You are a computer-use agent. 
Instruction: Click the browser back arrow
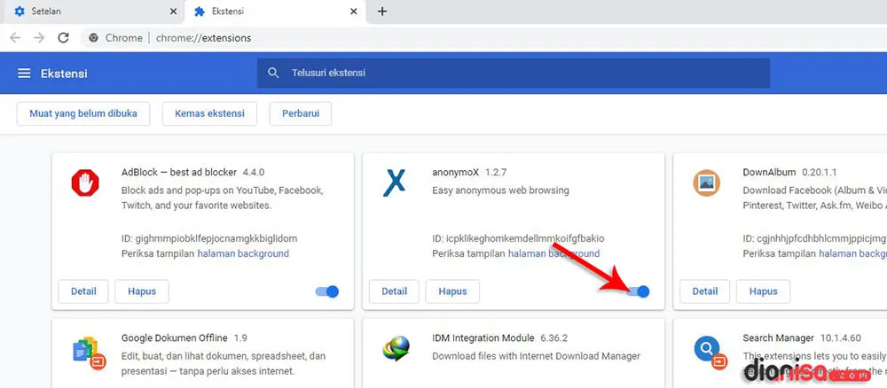[x=15, y=38]
